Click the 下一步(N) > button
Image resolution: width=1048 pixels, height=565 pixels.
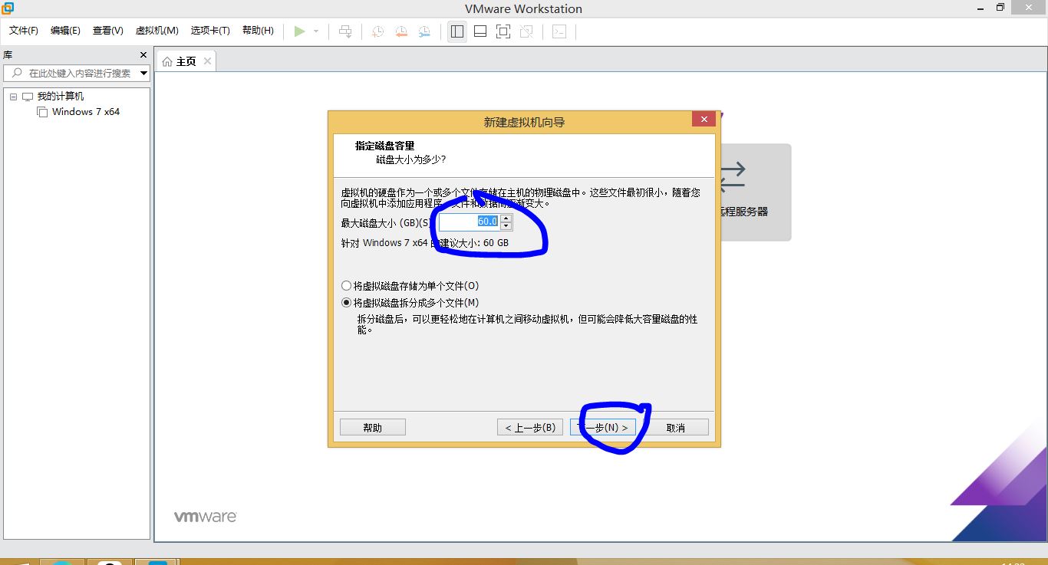(603, 427)
